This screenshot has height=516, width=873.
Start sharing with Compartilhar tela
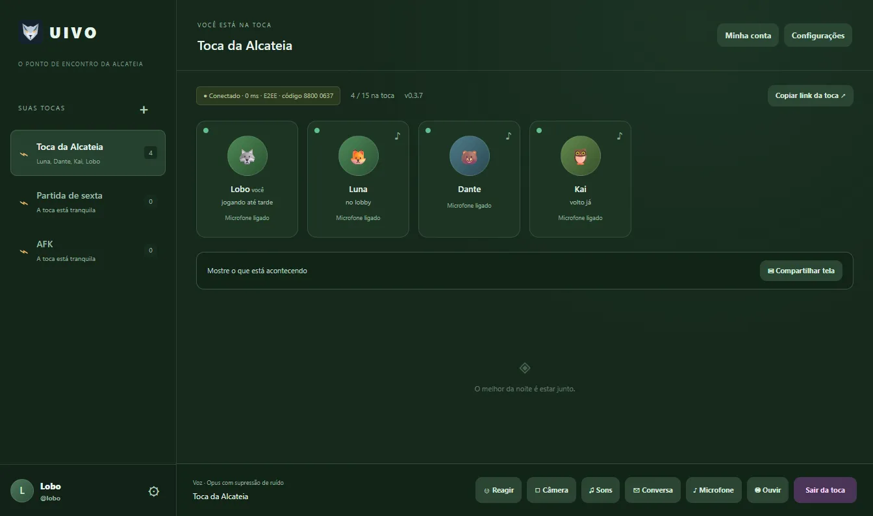coord(801,271)
